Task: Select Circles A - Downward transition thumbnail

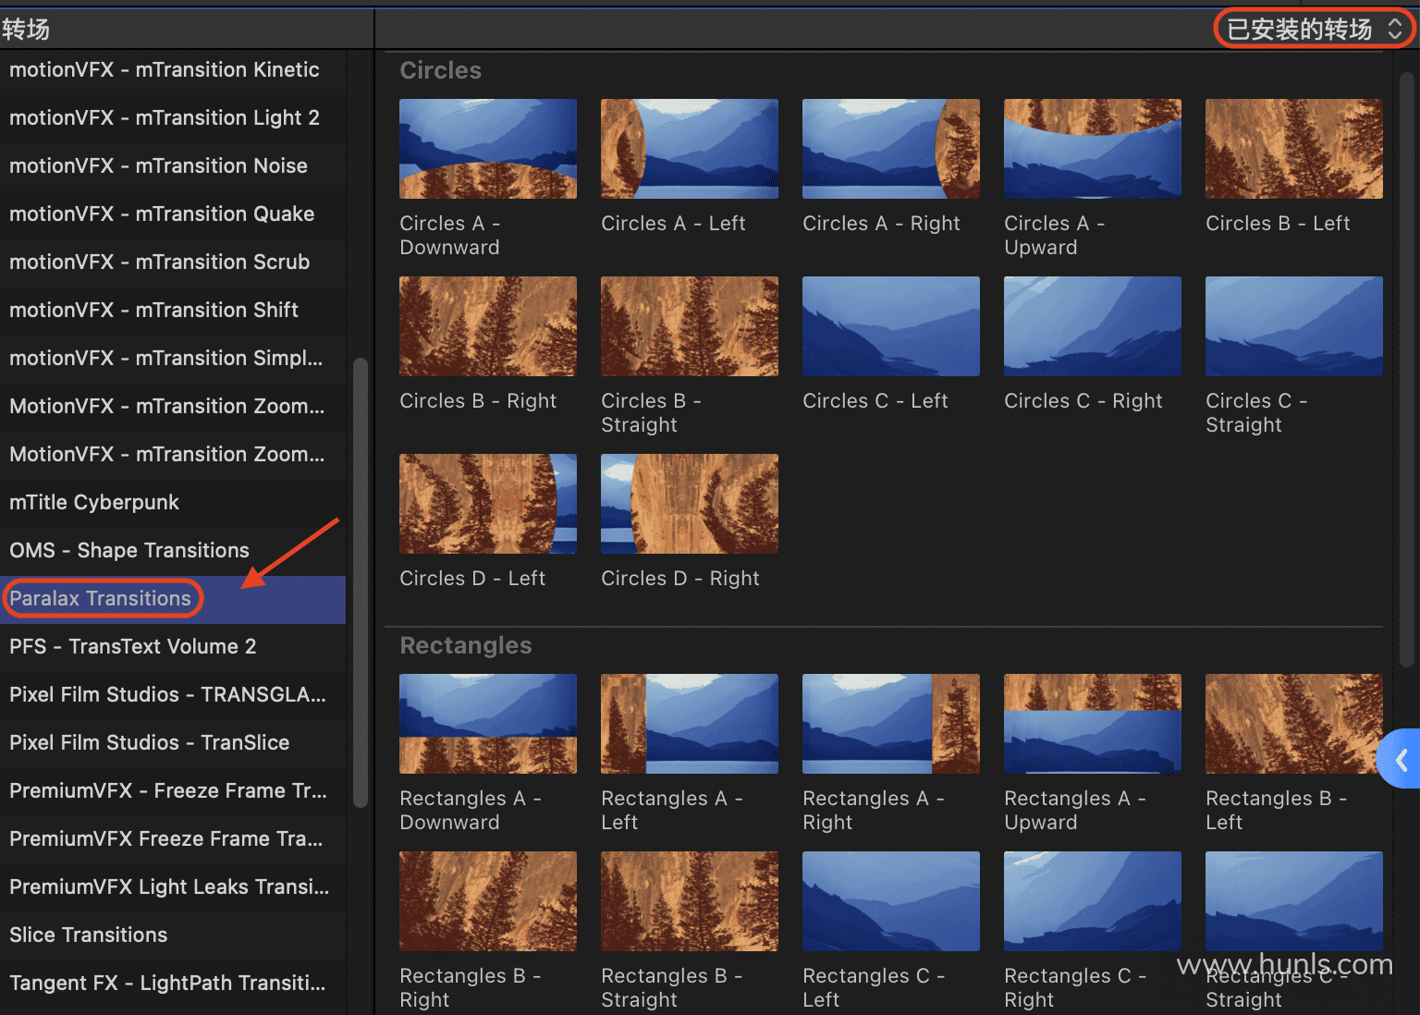Action: pos(487,149)
